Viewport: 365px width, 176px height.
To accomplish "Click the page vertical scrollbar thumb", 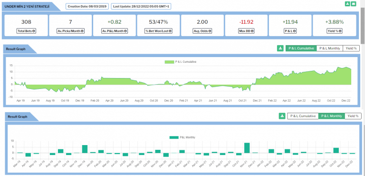I will point(363,26).
